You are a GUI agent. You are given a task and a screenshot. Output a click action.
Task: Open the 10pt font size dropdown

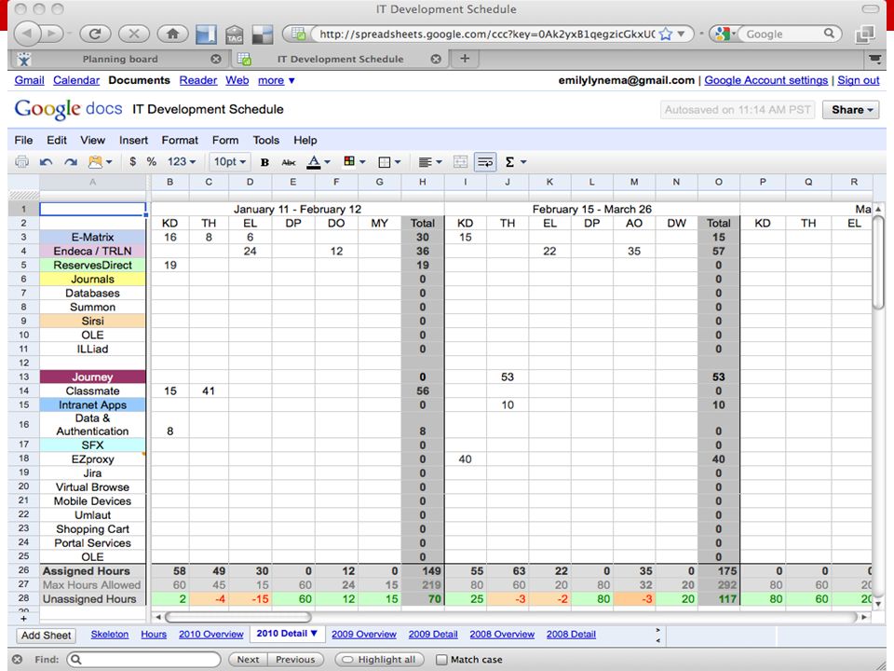230,162
